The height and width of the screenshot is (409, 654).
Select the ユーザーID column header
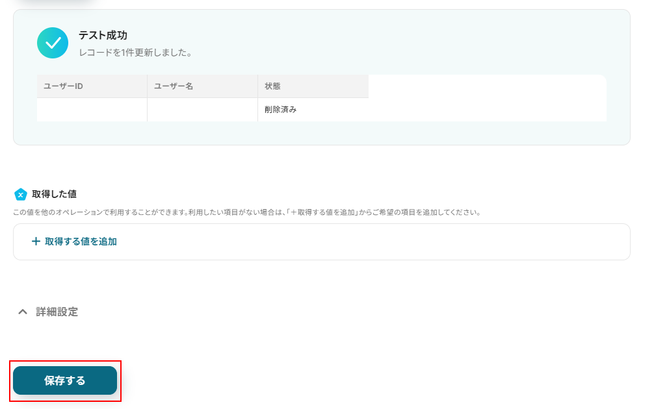92,86
